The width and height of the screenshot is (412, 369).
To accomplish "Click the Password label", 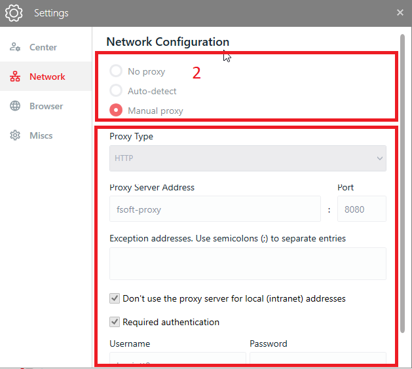I will [x=269, y=343].
